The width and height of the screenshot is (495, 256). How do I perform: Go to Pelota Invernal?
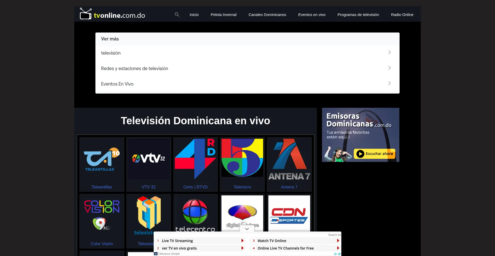224,15
